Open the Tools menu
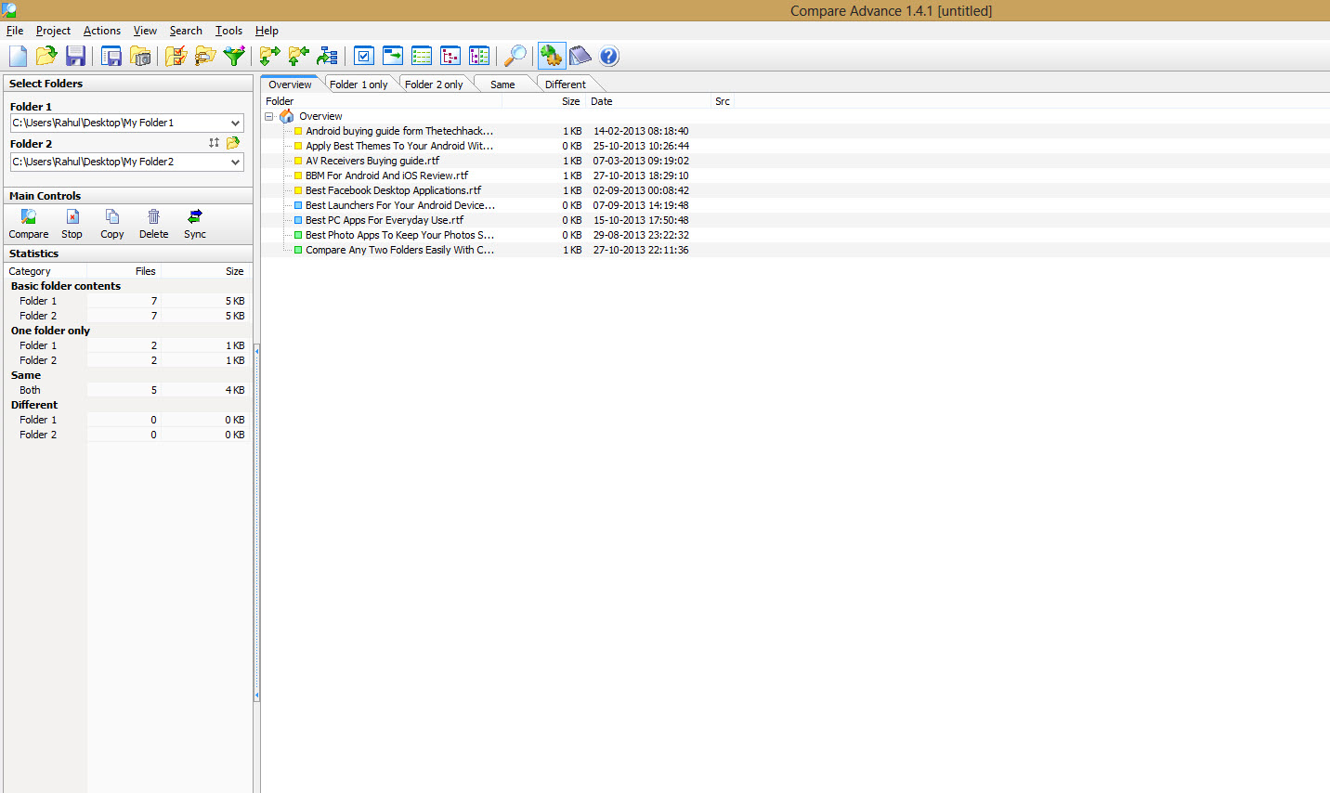This screenshot has width=1330, height=793. click(x=228, y=31)
